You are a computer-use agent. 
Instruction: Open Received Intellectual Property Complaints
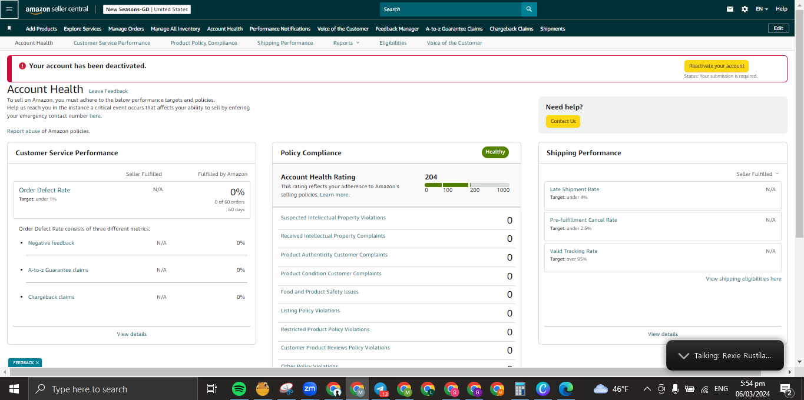pyautogui.click(x=333, y=236)
